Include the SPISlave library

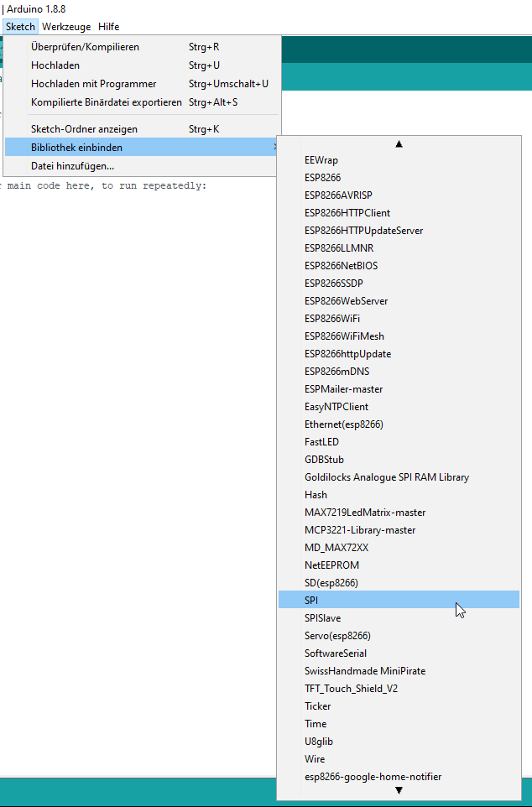pyautogui.click(x=399, y=617)
